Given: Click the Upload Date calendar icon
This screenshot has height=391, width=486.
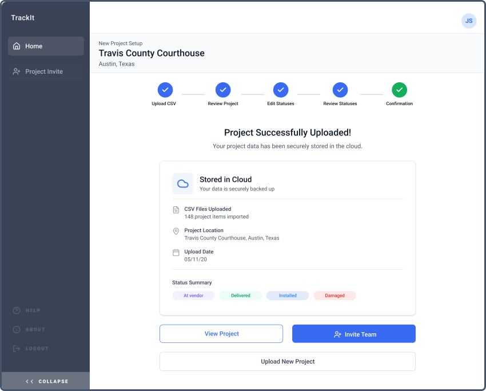Looking at the screenshot, I should [176, 252].
